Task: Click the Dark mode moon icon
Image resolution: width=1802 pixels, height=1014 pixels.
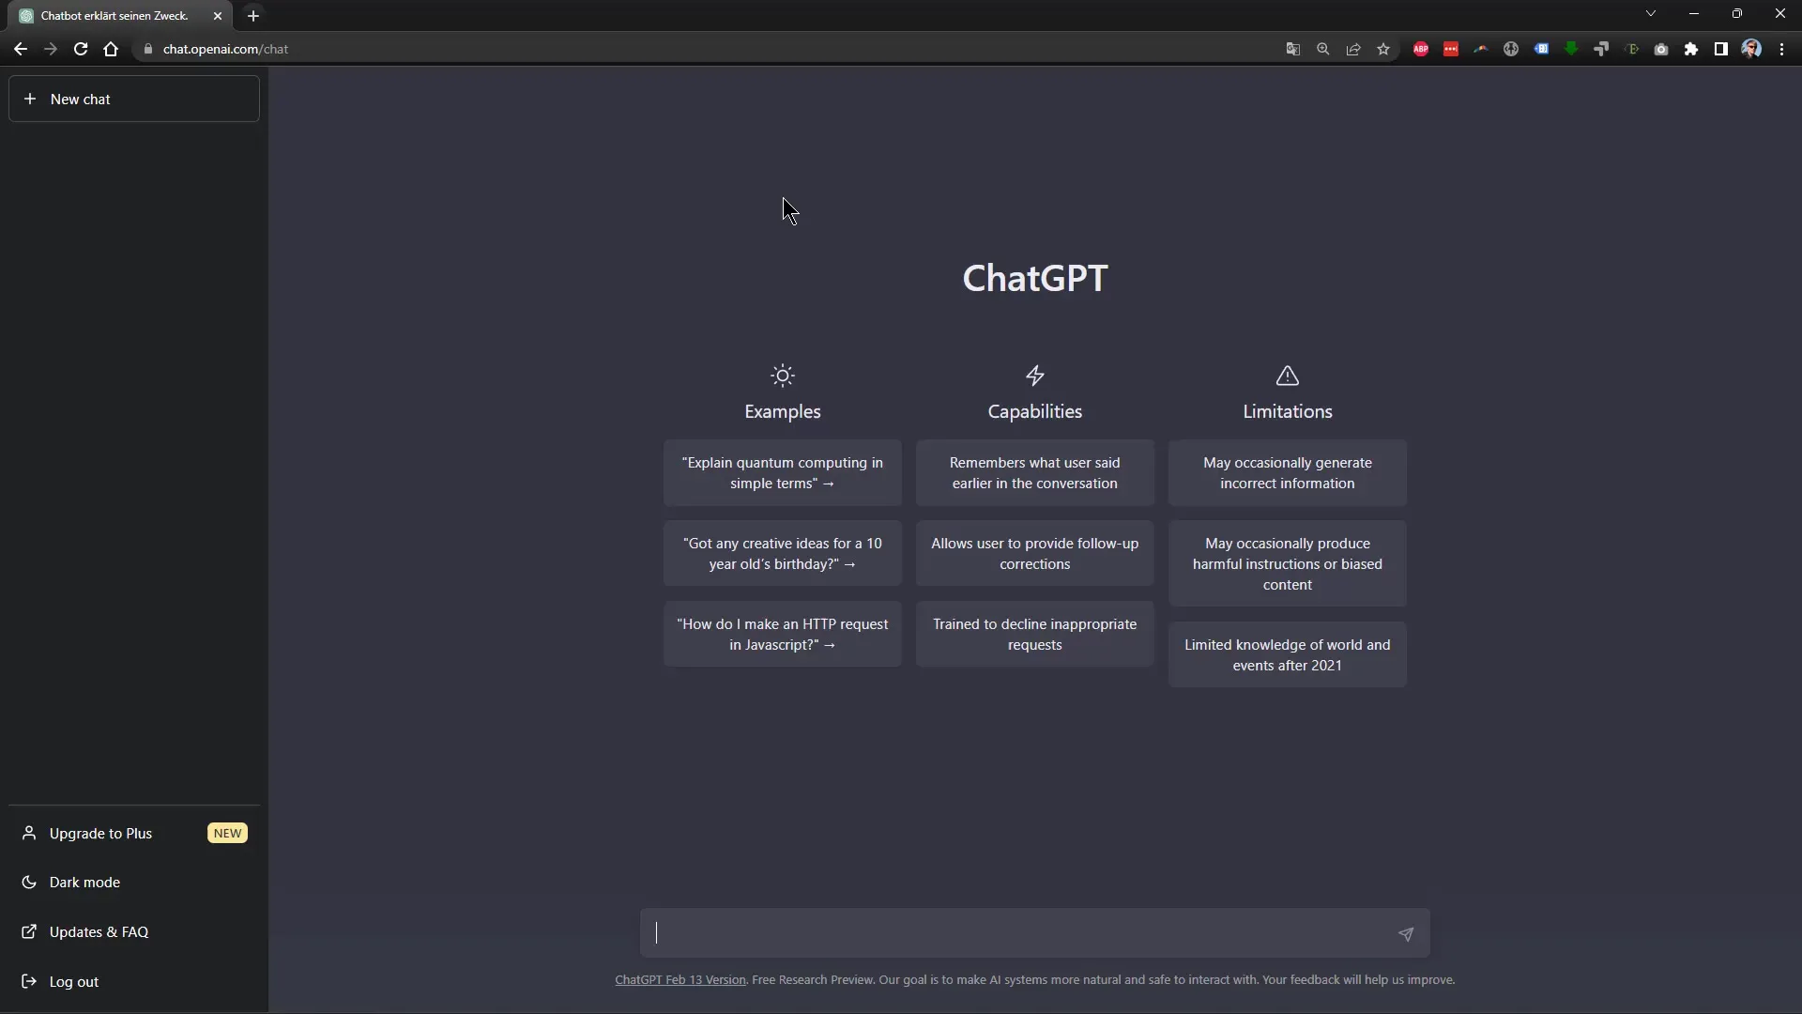Action: click(28, 882)
